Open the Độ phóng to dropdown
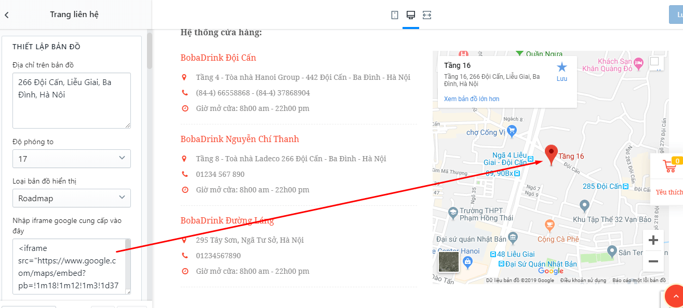Screen dimensions: 683x308 coord(72,159)
